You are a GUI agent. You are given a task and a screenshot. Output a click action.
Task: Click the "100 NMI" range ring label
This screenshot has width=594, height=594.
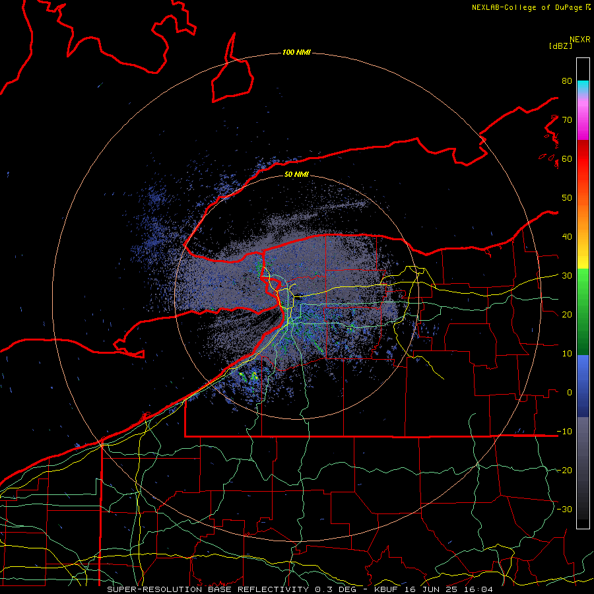tap(296, 52)
